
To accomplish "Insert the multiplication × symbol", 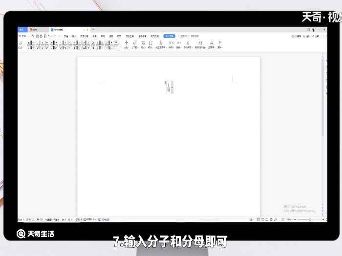I will click(x=51, y=43).
